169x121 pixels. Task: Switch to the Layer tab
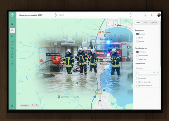(145, 23)
